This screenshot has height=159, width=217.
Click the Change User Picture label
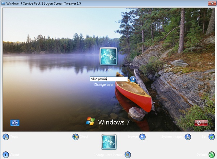pyautogui.click(x=108, y=155)
